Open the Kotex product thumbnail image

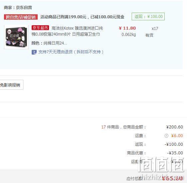(x=16, y=37)
